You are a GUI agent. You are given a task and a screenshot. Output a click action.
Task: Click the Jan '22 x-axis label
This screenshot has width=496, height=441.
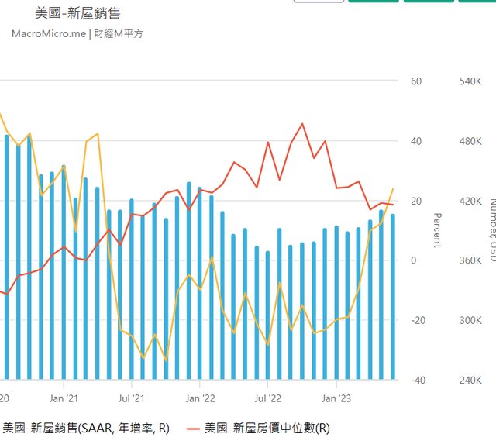coord(199,398)
